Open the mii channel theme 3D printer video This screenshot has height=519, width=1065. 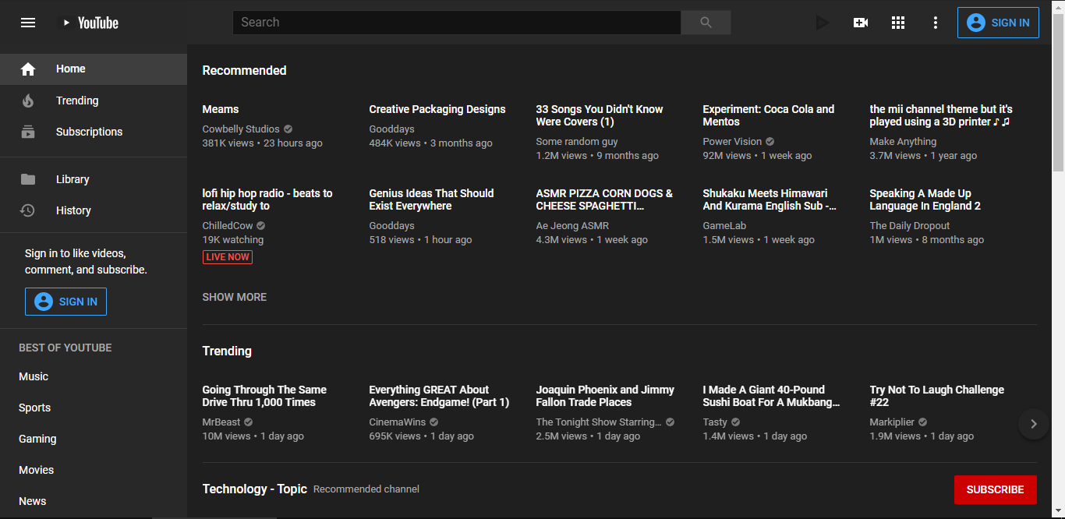pyautogui.click(x=941, y=115)
